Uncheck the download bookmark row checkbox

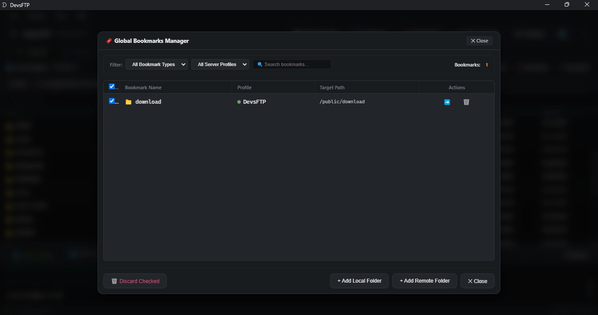112,101
